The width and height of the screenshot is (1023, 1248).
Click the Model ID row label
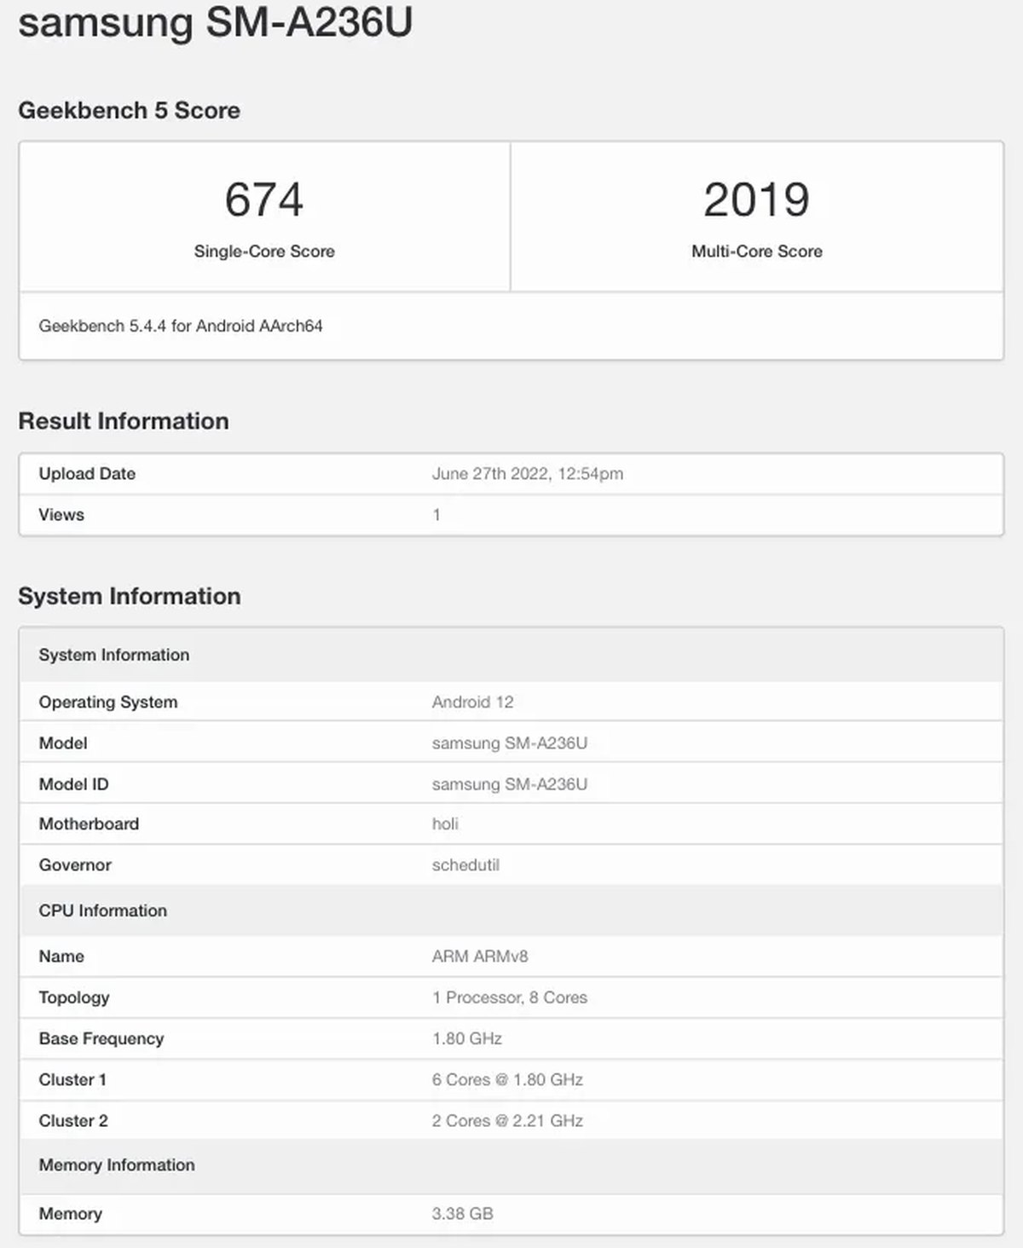click(74, 784)
